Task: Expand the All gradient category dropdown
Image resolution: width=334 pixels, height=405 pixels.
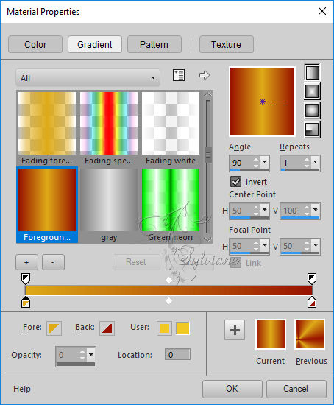Action: [x=88, y=78]
